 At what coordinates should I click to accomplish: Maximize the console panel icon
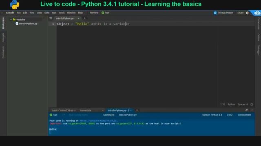pos(246,110)
